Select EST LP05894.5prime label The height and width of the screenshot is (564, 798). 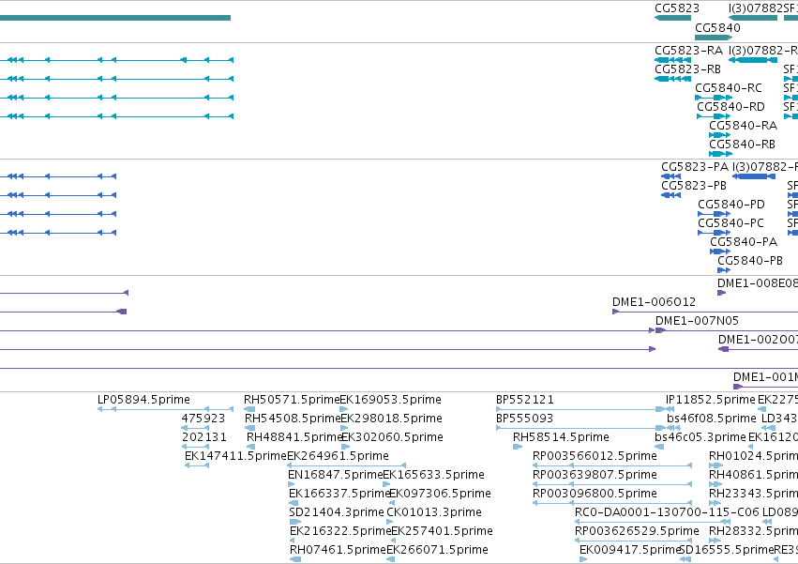[143, 400]
